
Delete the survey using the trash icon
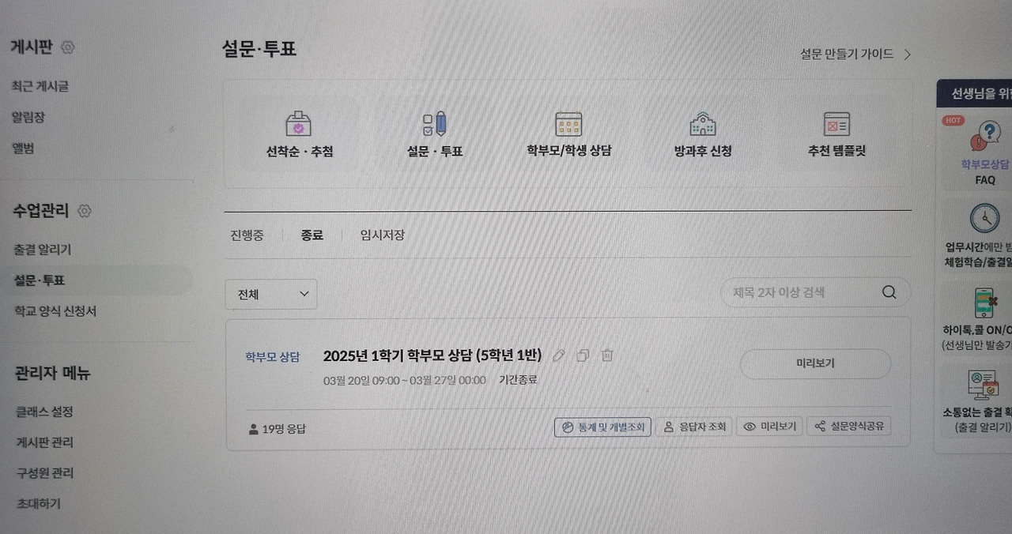pyautogui.click(x=606, y=355)
